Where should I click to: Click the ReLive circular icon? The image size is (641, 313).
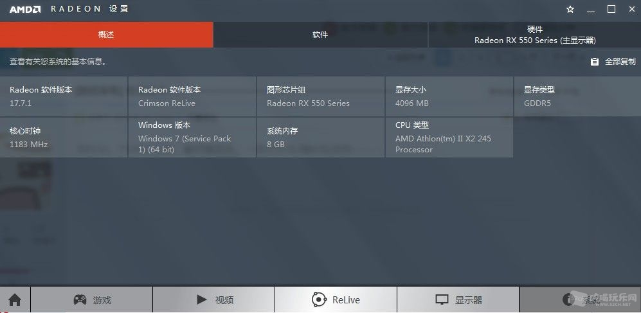(x=319, y=300)
